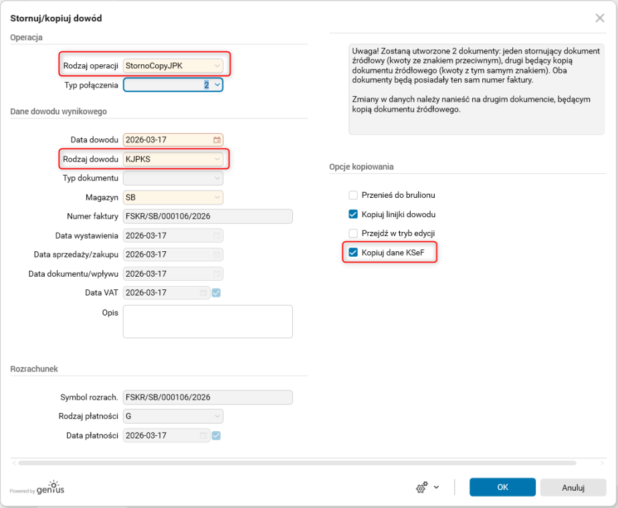The image size is (618, 508).
Task: Open calendar icon for Data płatności
Action: [x=203, y=436]
